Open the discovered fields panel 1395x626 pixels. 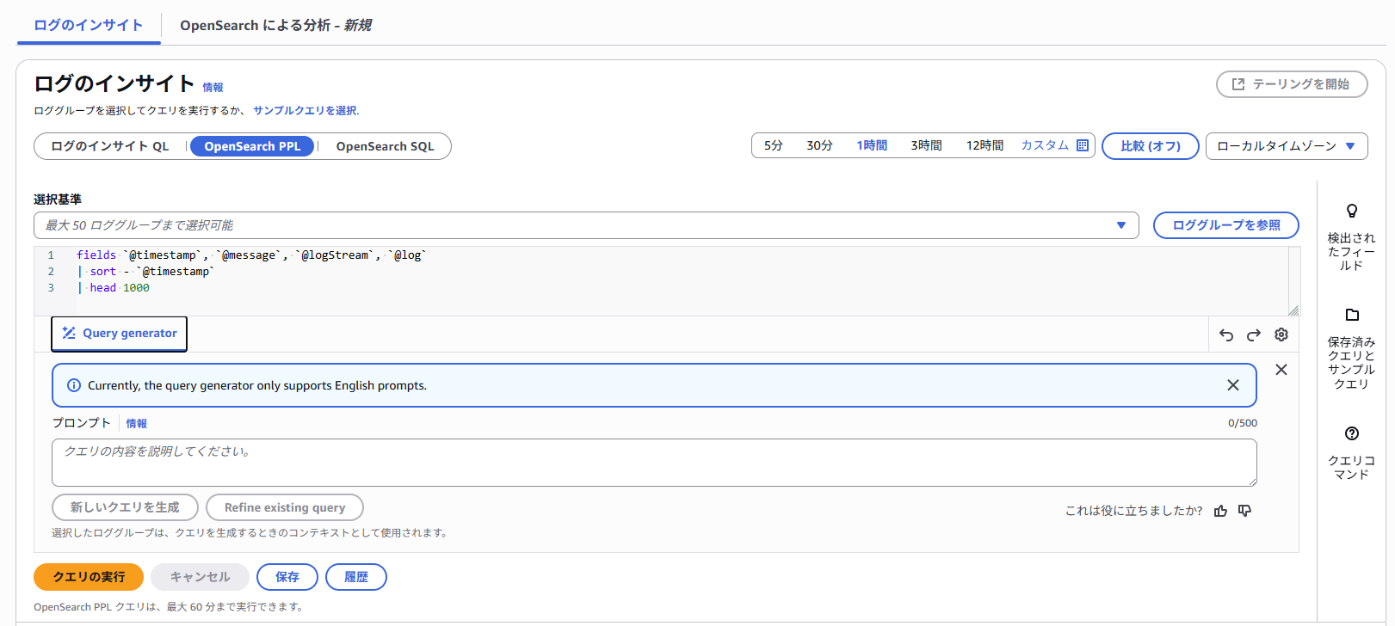1352,237
